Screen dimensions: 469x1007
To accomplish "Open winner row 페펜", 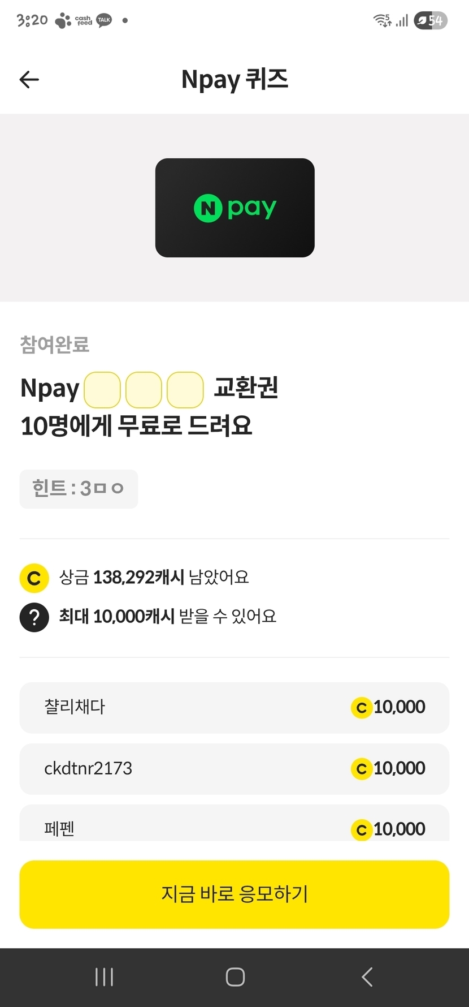I will [234, 823].
